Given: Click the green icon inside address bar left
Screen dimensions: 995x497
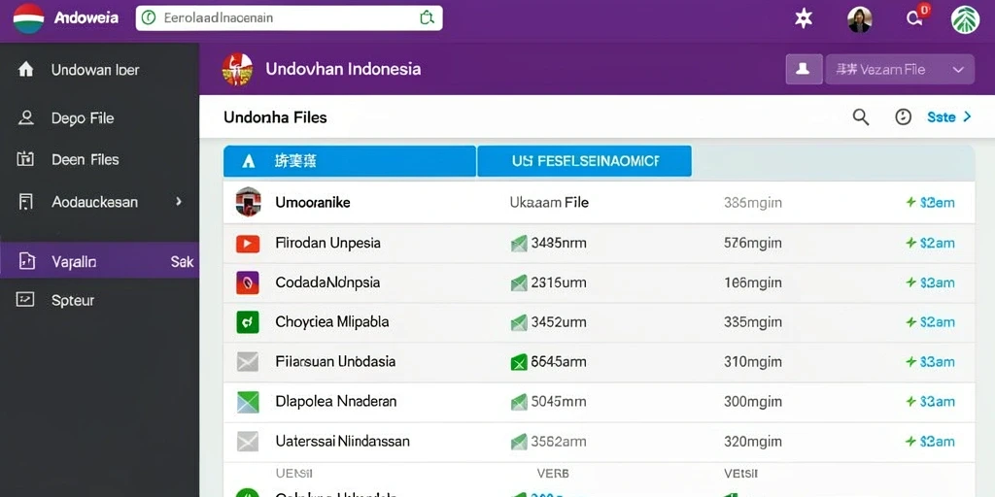Looking at the screenshot, I should coord(149,17).
